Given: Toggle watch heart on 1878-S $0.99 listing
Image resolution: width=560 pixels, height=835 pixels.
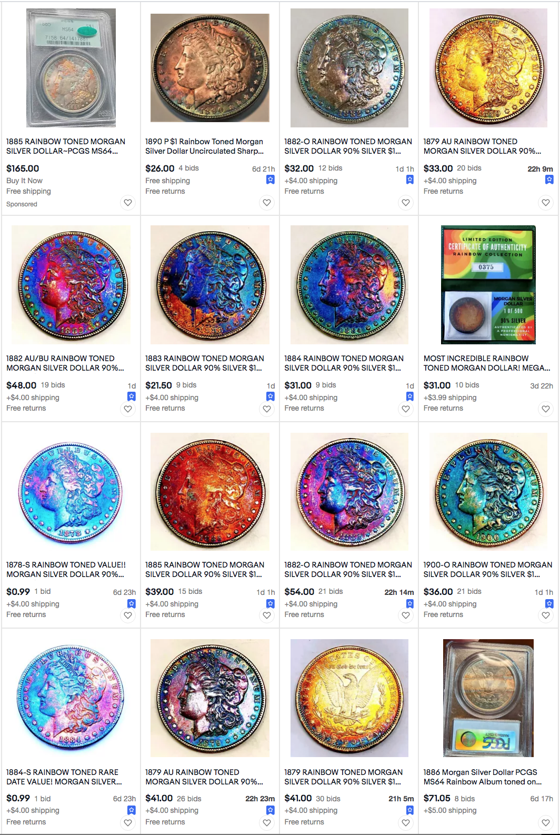Looking at the screenshot, I should coord(128,615).
